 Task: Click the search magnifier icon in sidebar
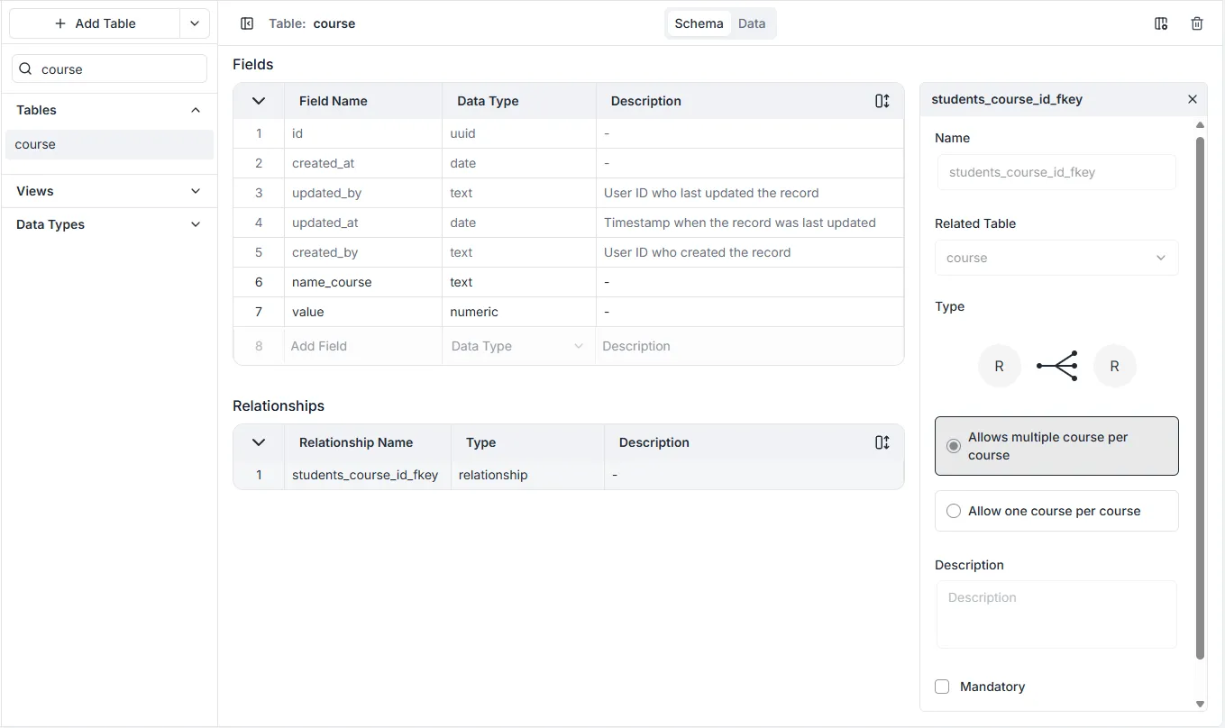[x=25, y=69]
